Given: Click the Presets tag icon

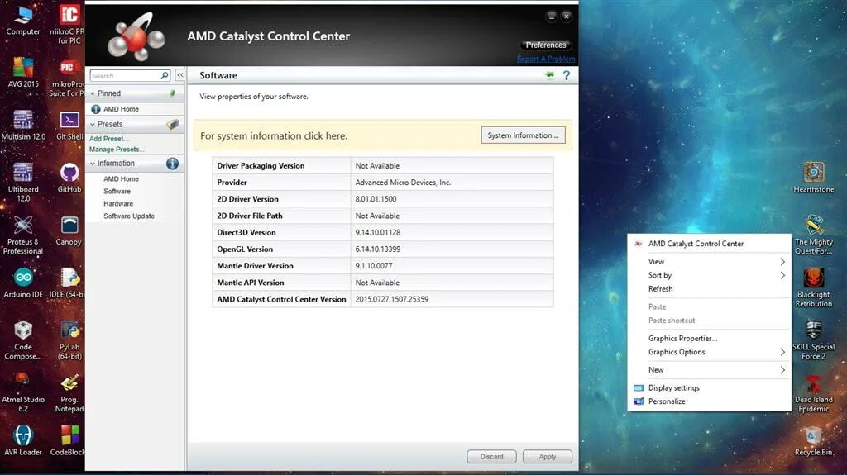Looking at the screenshot, I should 172,124.
